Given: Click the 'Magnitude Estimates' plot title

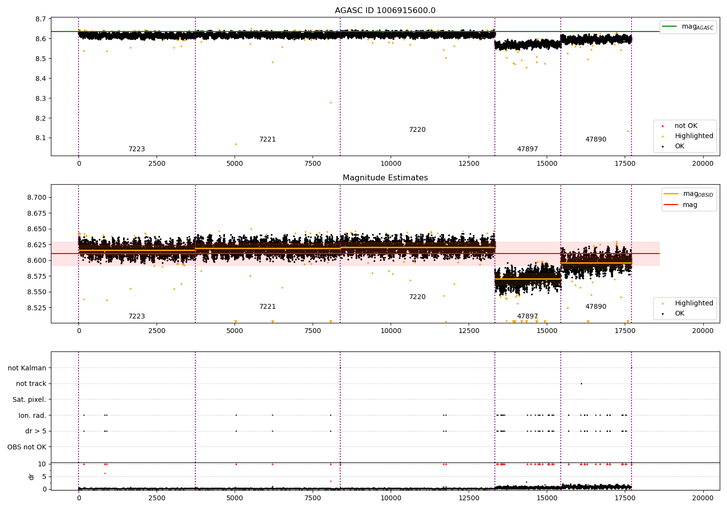Looking at the screenshot, I should click(385, 178).
